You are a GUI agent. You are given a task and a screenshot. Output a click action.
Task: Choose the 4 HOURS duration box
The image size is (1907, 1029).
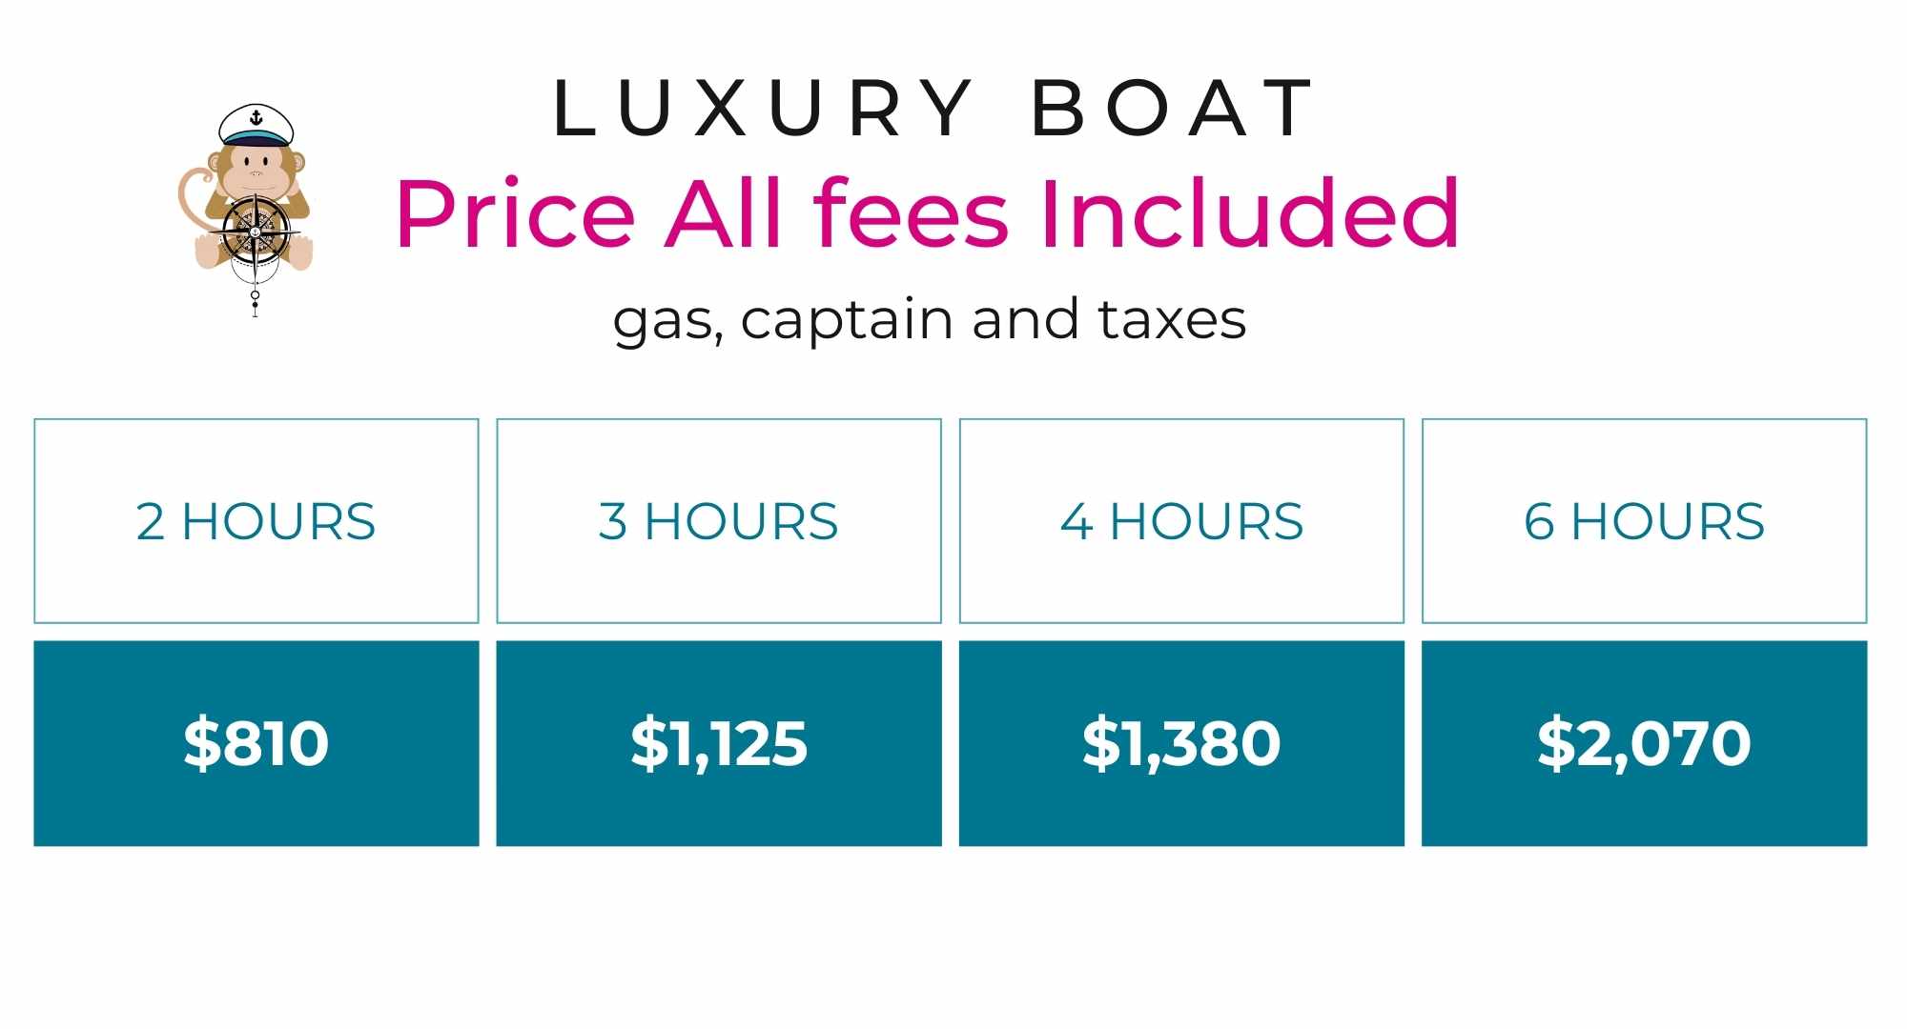point(1181,521)
